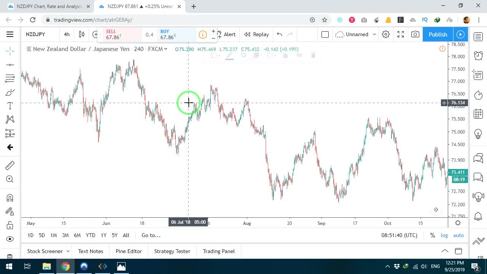Open the Text Notes tab
487x274 pixels.
click(x=91, y=251)
